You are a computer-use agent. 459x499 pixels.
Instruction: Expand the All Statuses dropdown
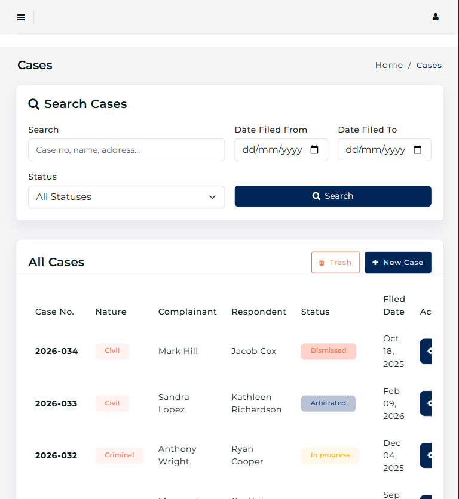[126, 197]
